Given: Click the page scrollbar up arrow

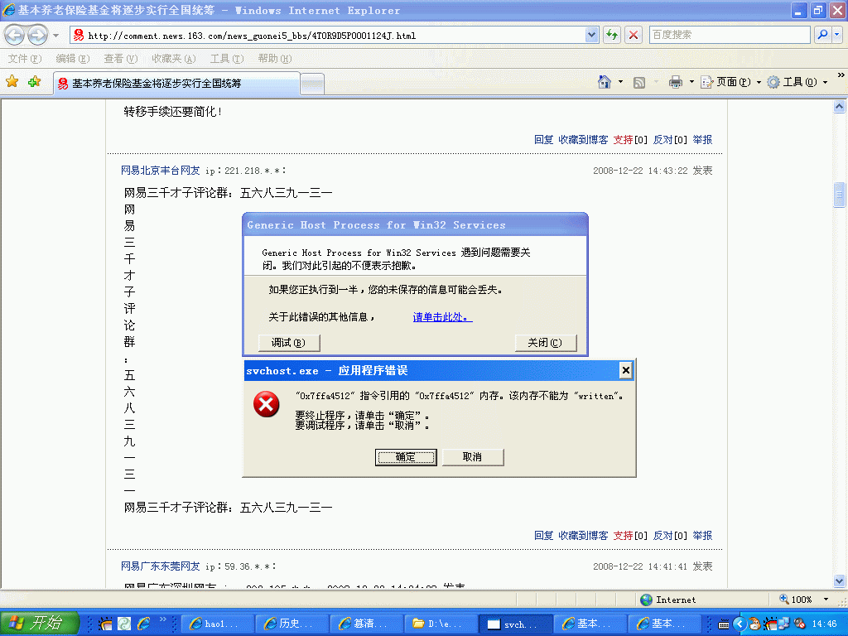Looking at the screenshot, I should point(839,107).
